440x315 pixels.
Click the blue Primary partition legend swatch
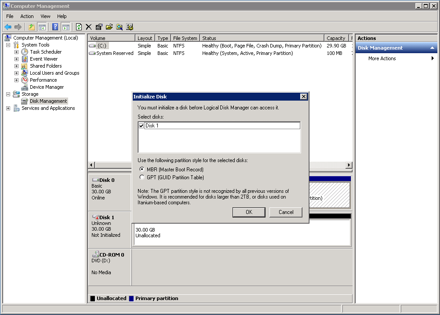point(131,298)
